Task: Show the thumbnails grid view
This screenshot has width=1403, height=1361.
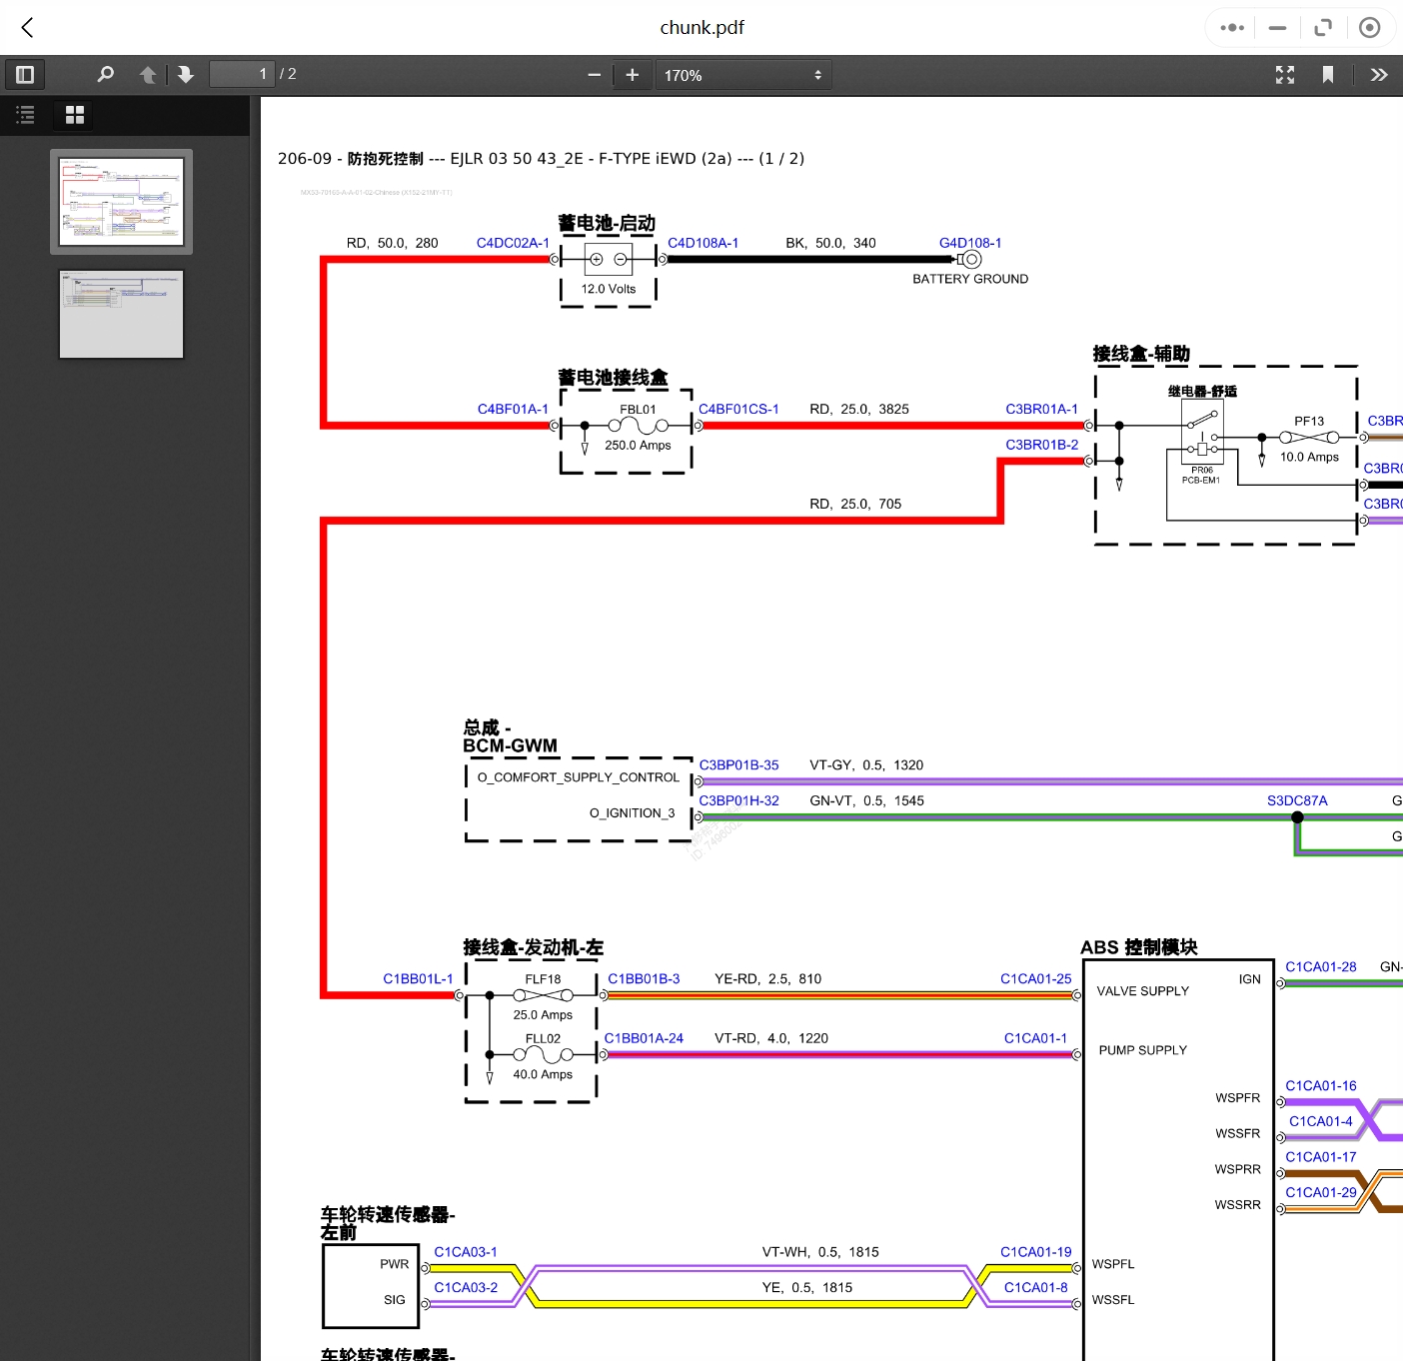Action: click(x=75, y=115)
